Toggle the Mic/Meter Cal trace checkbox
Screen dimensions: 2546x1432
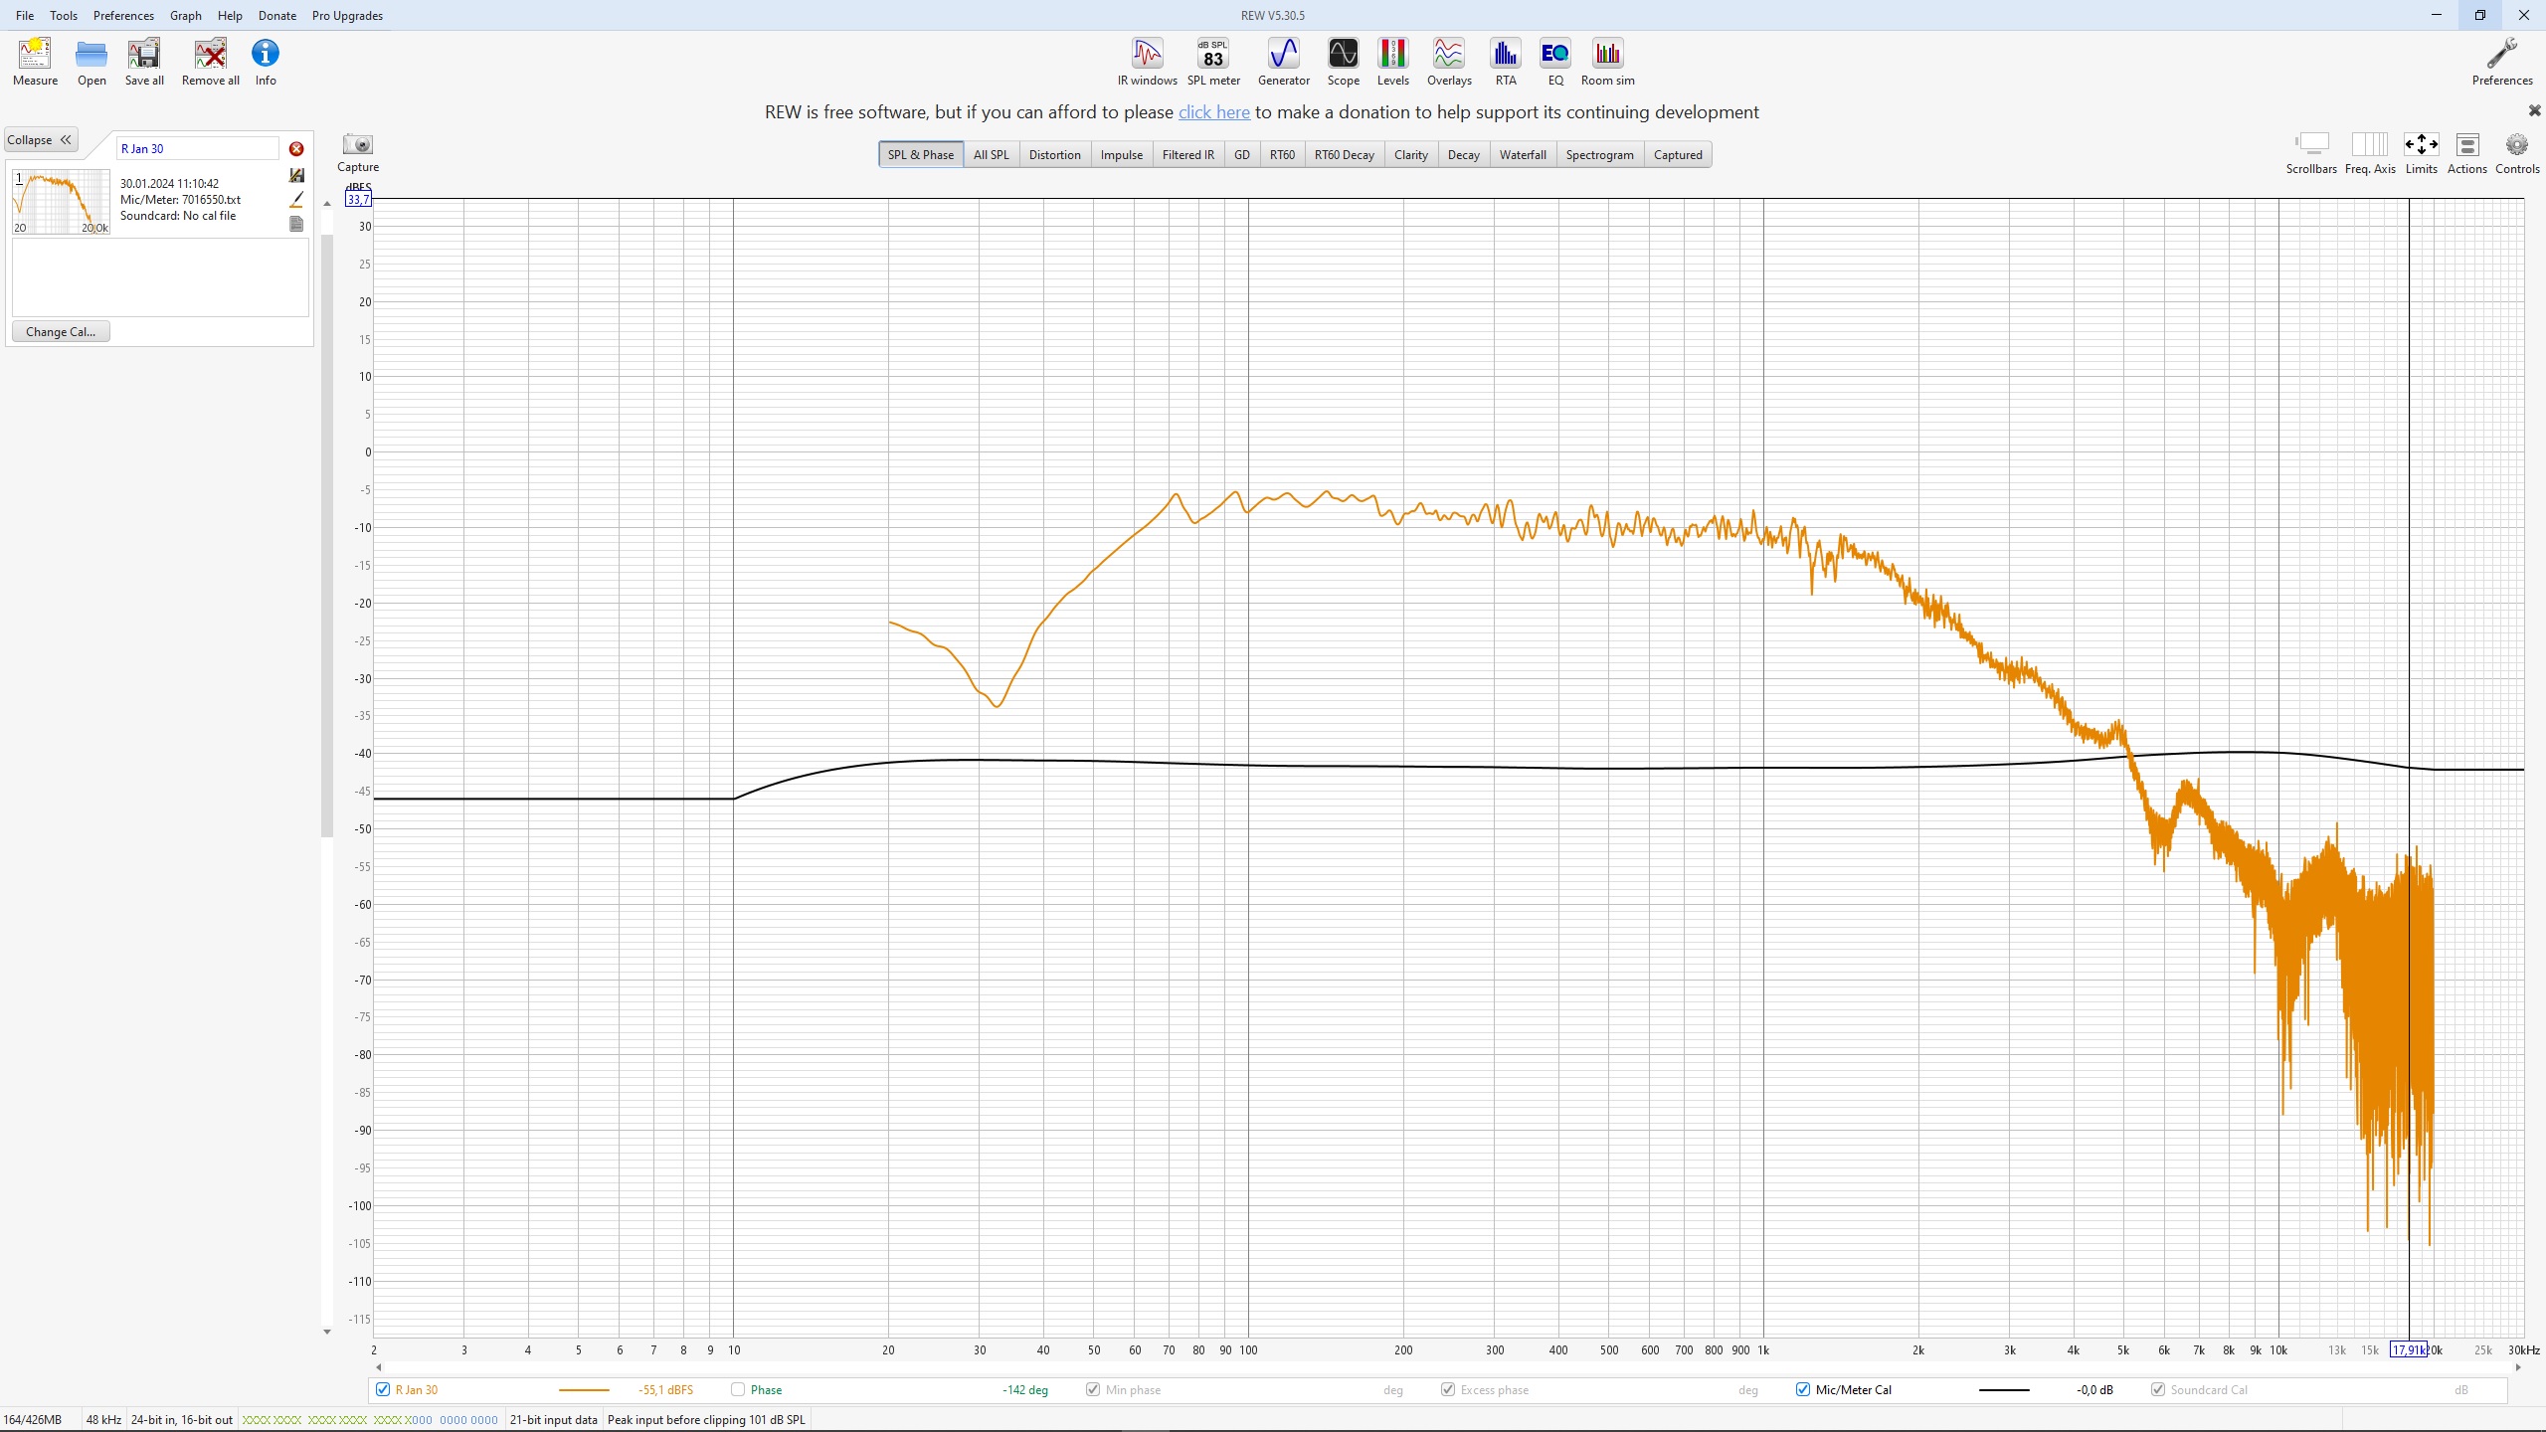point(1803,1389)
